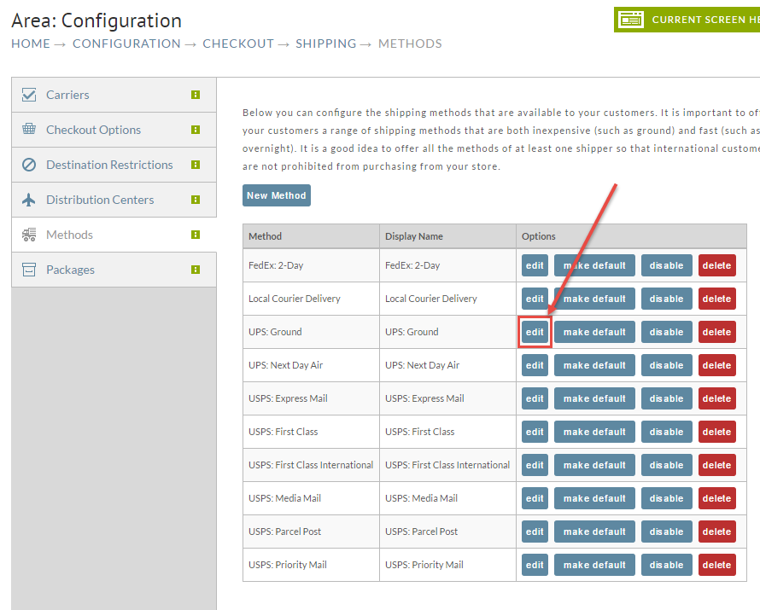Delete the UPS: Ground method

tap(716, 332)
